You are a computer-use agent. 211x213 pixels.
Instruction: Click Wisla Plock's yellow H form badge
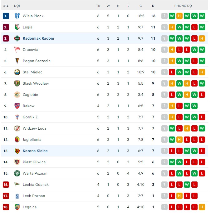(179, 16)
